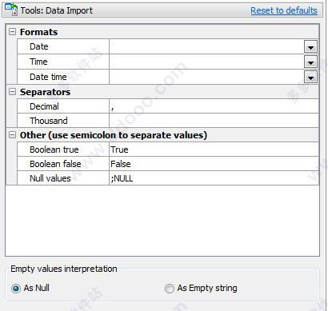
Task: Collapse the Separators section
Action: tap(12, 92)
